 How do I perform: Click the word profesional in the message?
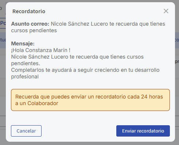click(x=25, y=77)
